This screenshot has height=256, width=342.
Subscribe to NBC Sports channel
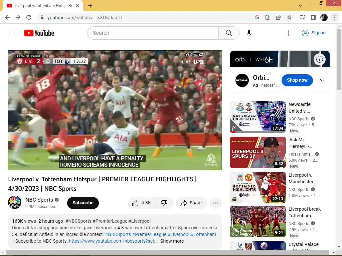click(83, 203)
